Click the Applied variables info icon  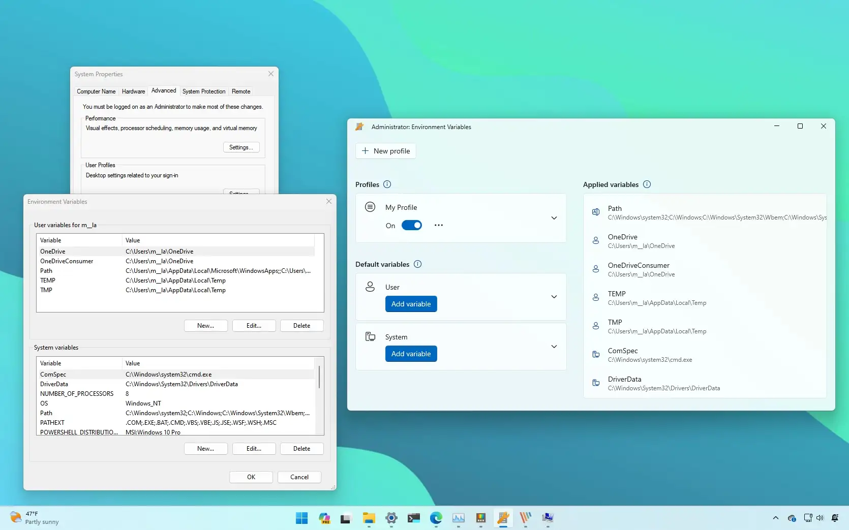coord(647,184)
